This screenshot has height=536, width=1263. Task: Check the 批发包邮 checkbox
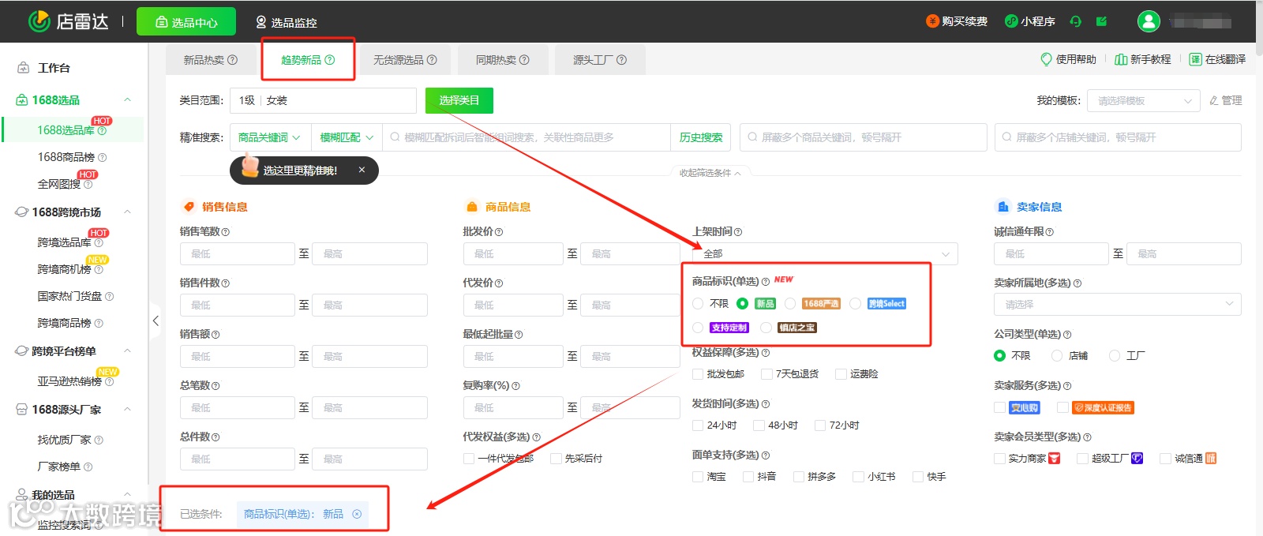698,374
